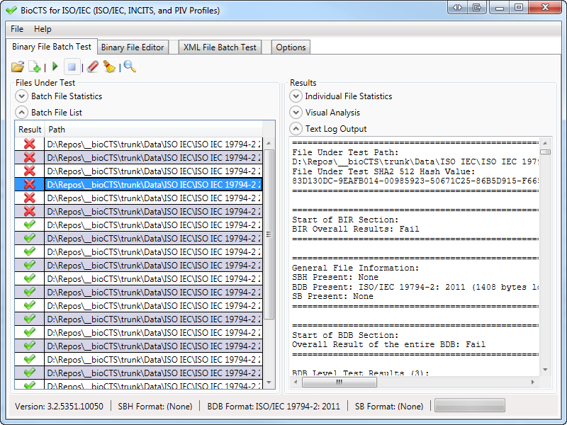Switch to the Binary File Editor tab
The height and width of the screenshot is (425, 567).
(133, 47)
